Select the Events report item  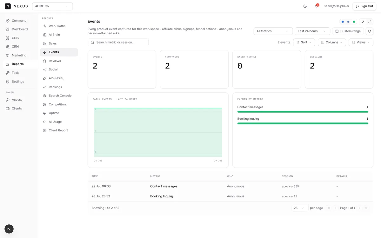pyautogui.click(x=59, y=52)
